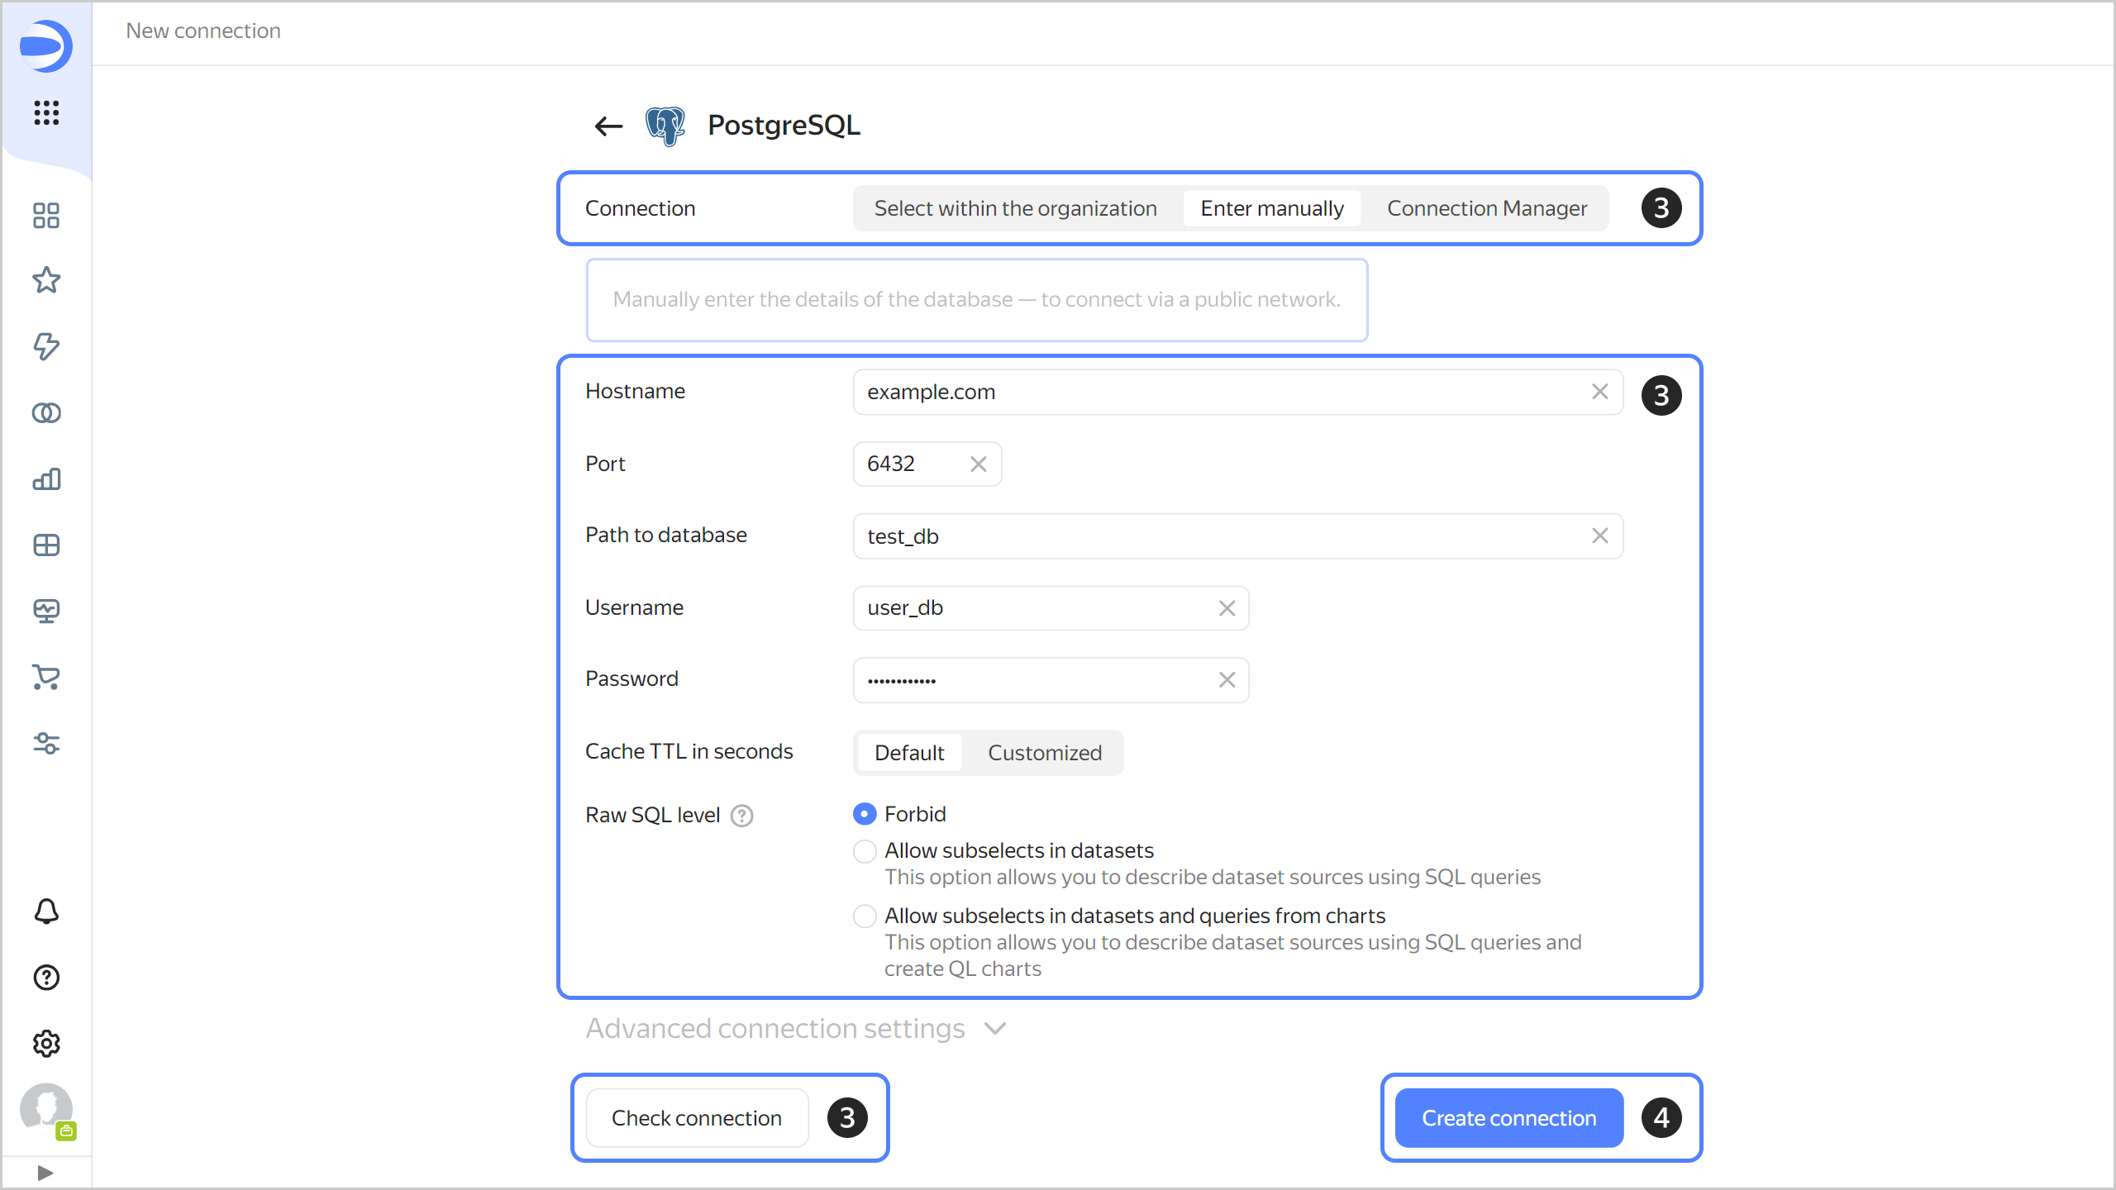This screenshot has width=2116, height=1190.
Task: Open the charts bar icon in sidebar
Action: click(46, 479)
